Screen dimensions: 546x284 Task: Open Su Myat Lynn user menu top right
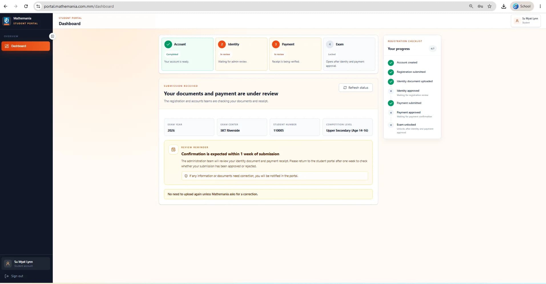click(x=526, y=21)
